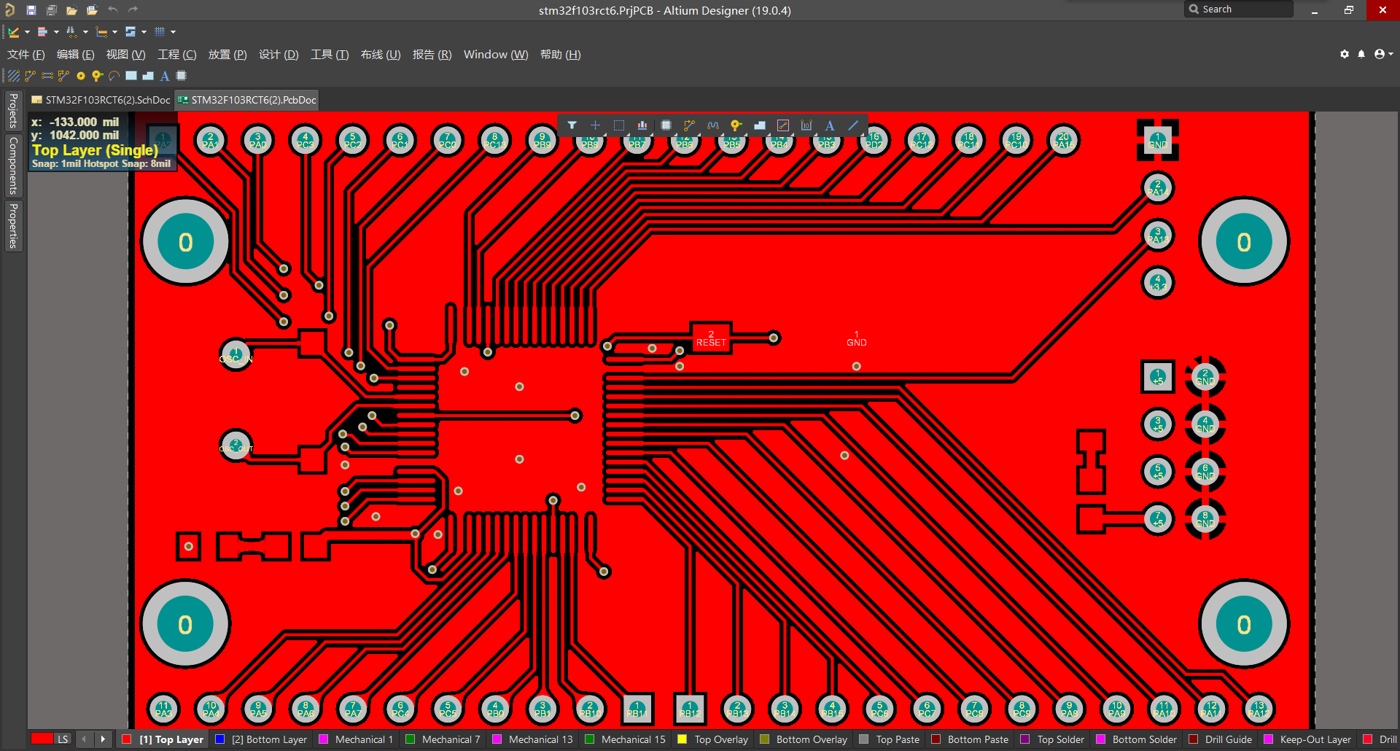Expand the find selections dropdown arrow
1400x751 pixels.
pyautogui.click(x=85, y=32)
